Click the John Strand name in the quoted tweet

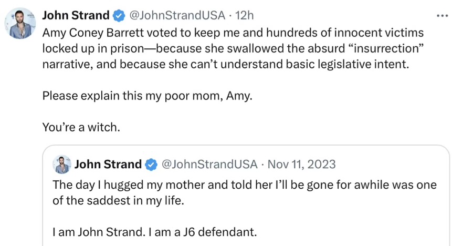108,165
